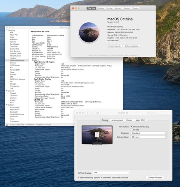Select PCI in the sidebar
The height and width of the screenshot is (187, 180).
click(x=11, y=67)
